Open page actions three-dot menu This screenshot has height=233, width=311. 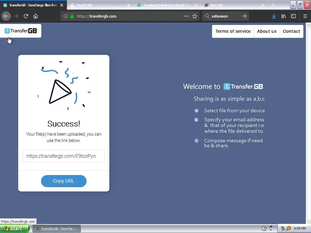[186, 16]
